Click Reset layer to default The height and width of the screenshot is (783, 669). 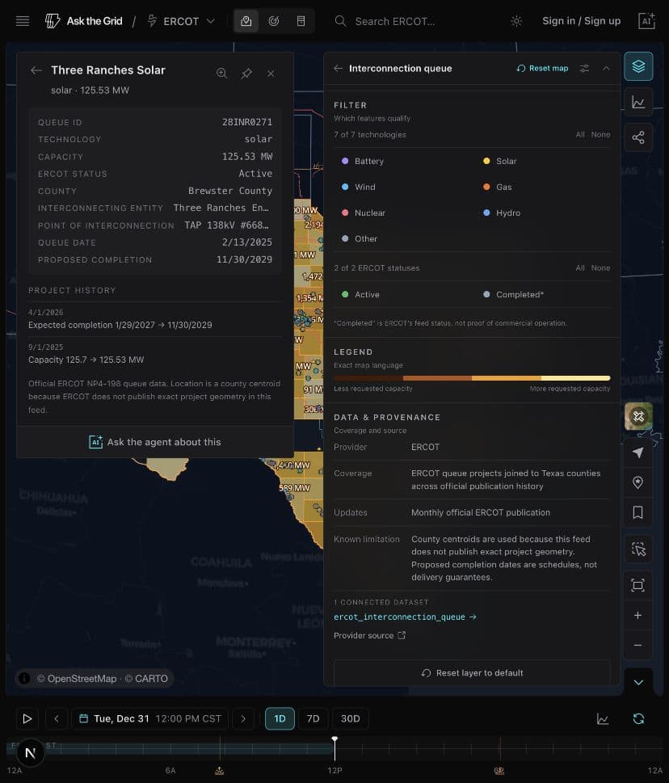pos(473,673)
